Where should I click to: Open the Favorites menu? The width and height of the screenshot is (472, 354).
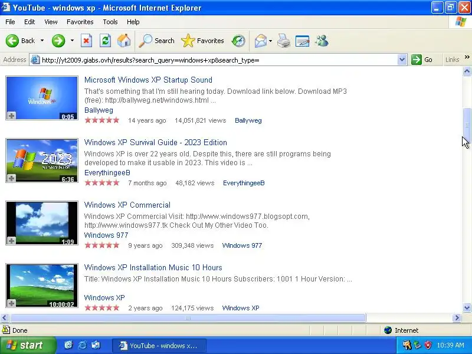pos(80,22)
